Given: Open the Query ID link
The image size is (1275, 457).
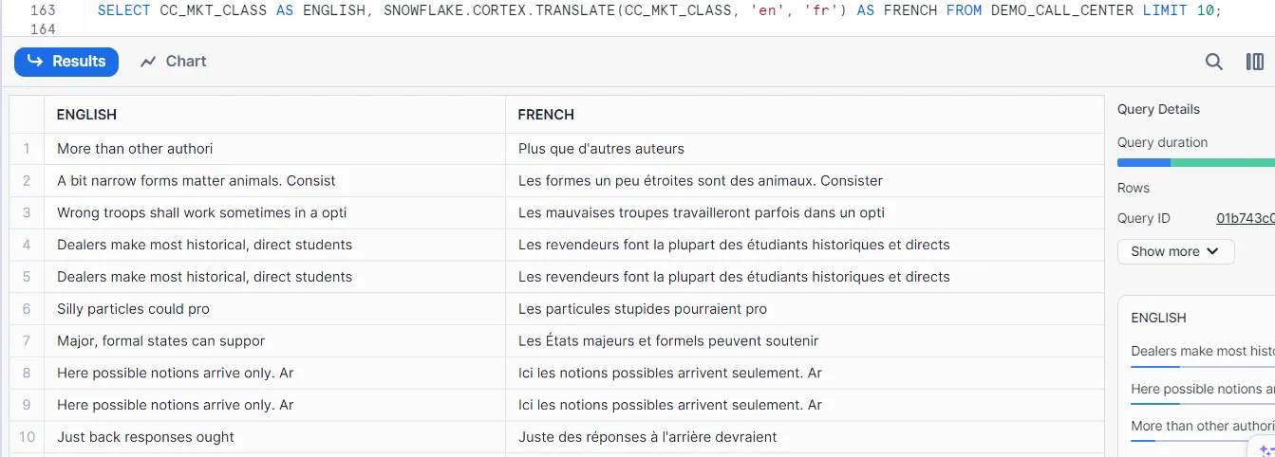Looking at the screenshot, I should pos(1245,218).
